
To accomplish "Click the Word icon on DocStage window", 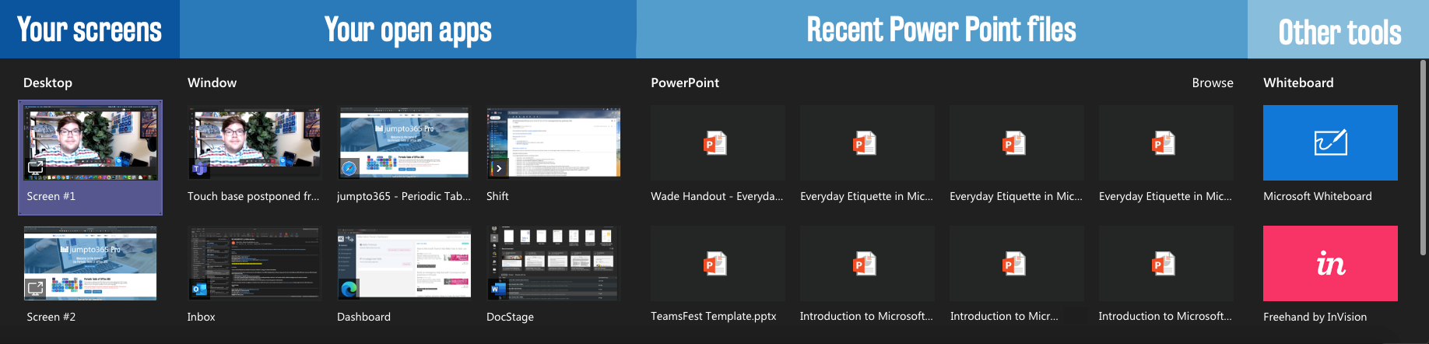I will (x=497, y=290).
